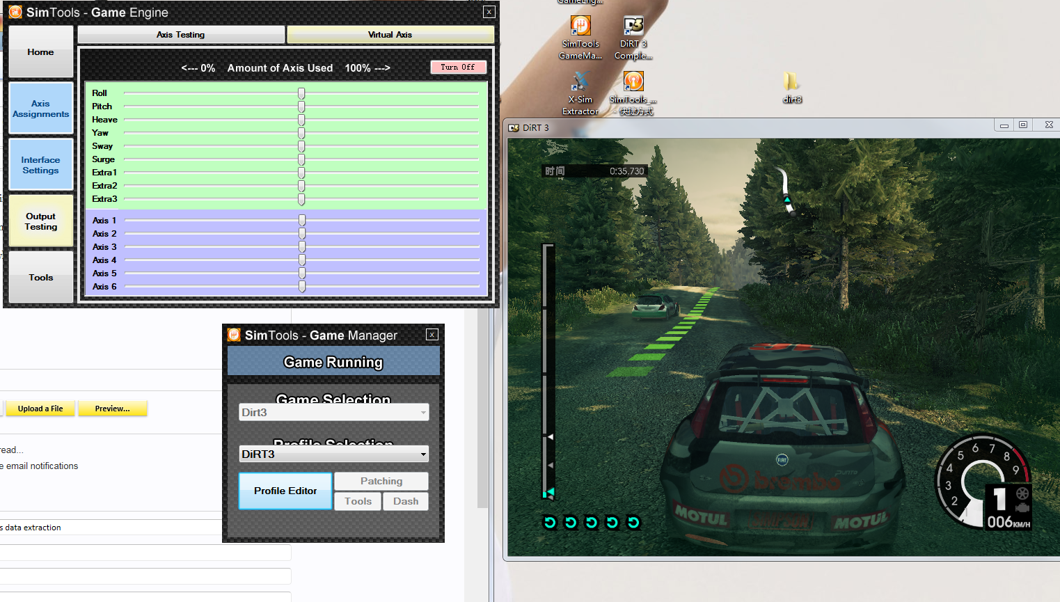Click the Extra2 slider handle
The width and height of the screenshot is (1060, 602).
point(301,186)
